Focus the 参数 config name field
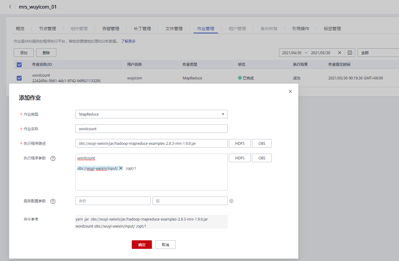The height and width of the screenshot is (261, 399). pos(113,201)
